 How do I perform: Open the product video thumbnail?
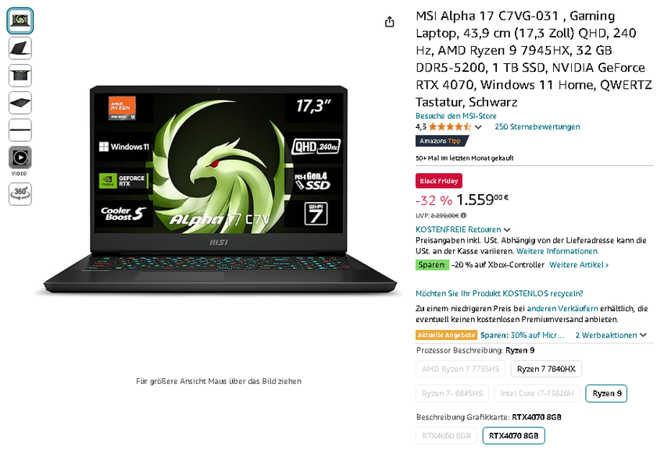20,158
